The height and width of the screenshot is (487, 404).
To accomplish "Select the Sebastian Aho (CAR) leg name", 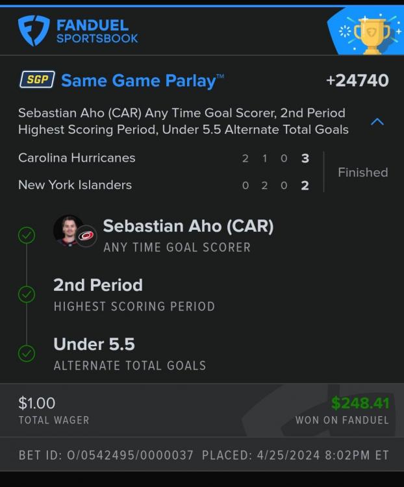I will [x=188, y=226].
